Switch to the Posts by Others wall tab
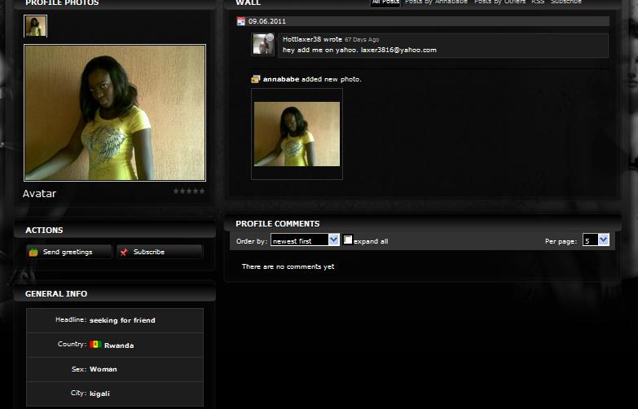The height and width of the screenshot is (409, 638). [499, 2]
